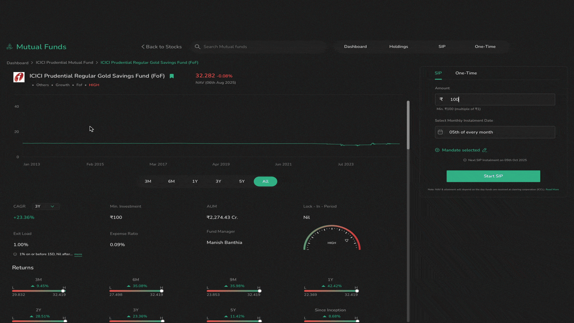Click the back arrow beside Back to Stocks
Image resolution: width=574 pixels, height=323 pixels.
click(x=143, y=47)
